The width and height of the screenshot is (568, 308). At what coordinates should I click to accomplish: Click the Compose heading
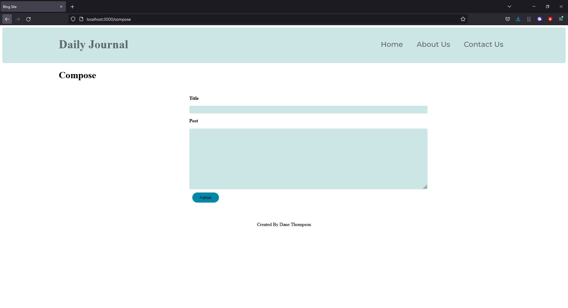(77, 75)
